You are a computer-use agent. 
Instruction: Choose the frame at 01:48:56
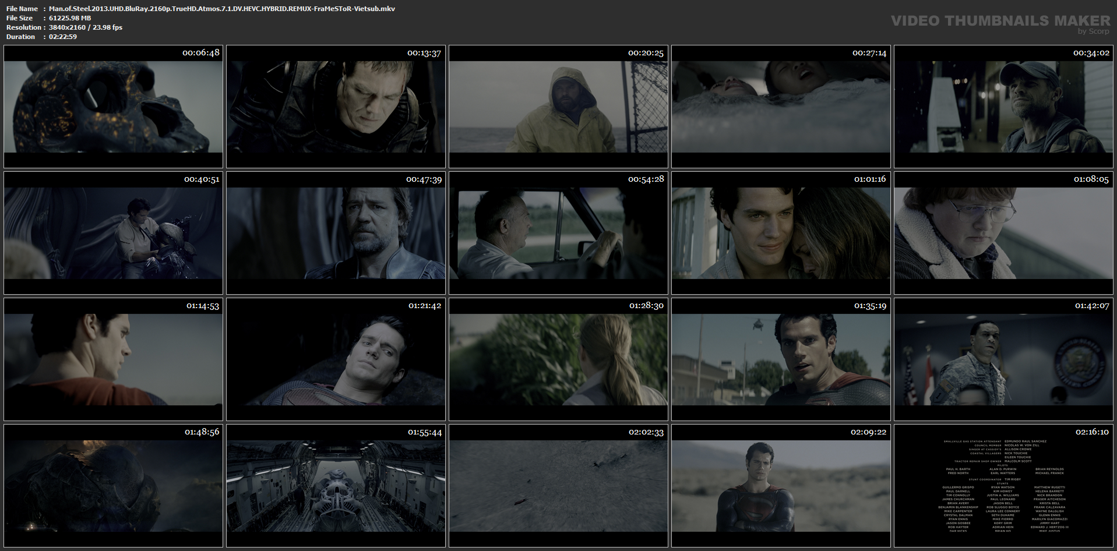(x=113, y=486)
